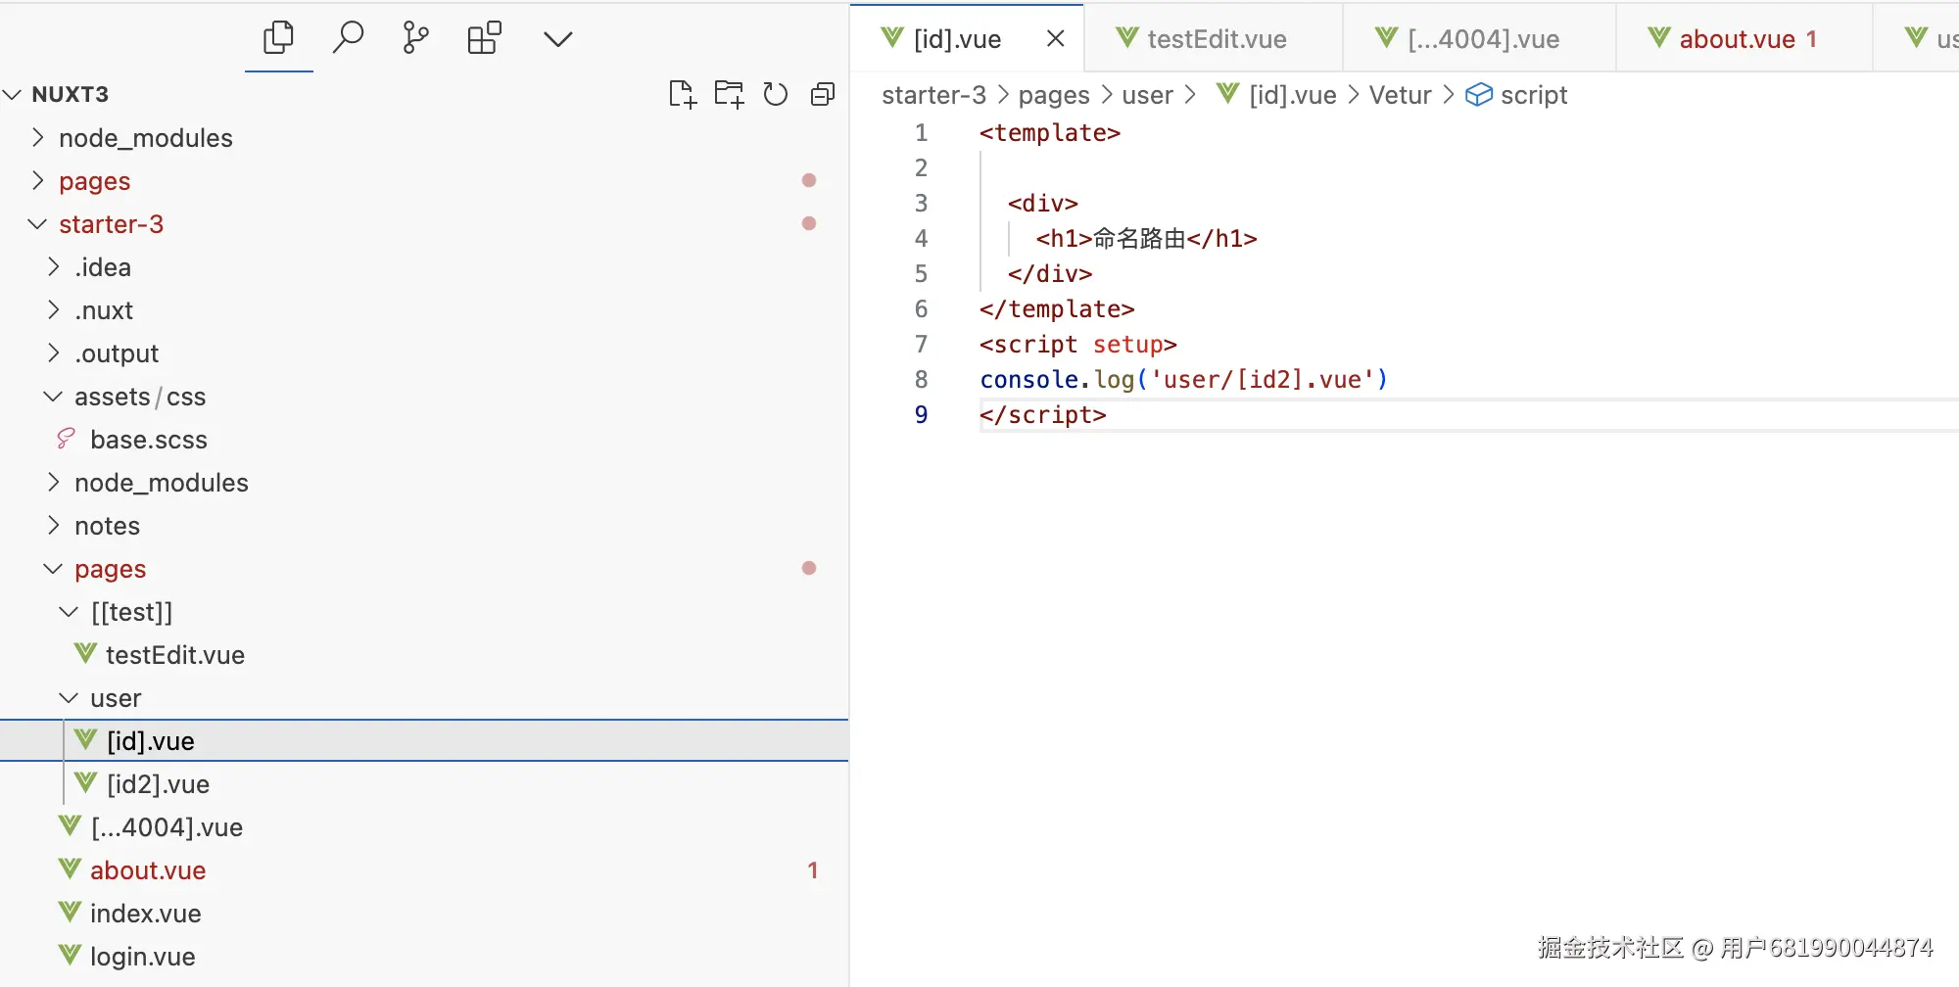The height and width of the screenshot is (987, 1959).
Task: Expand the .output folder
Action: coord(54,352)
